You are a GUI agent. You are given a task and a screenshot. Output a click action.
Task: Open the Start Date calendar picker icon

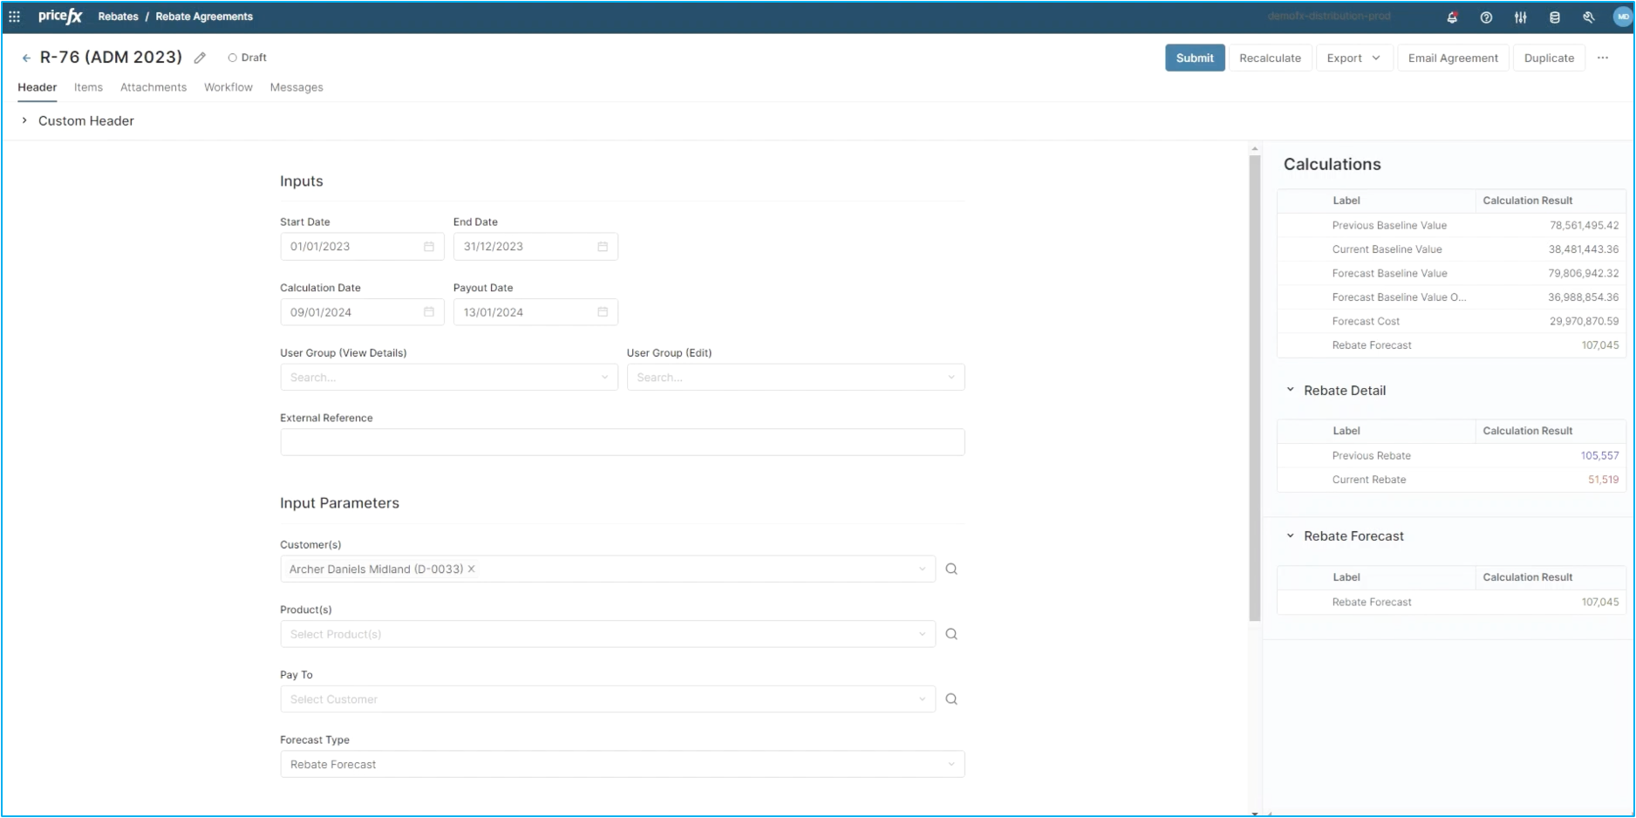click(x=429, y=247)
